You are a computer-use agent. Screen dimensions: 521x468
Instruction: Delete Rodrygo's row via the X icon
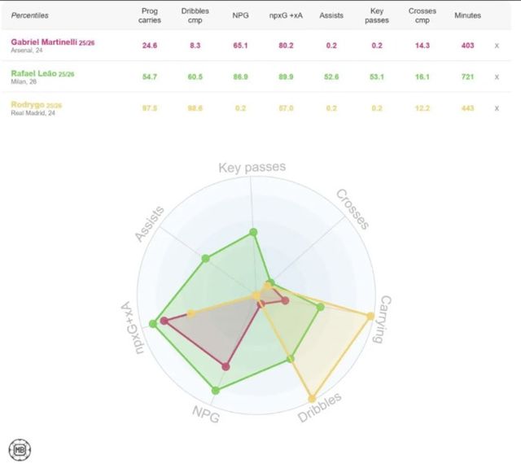point(497,109)
